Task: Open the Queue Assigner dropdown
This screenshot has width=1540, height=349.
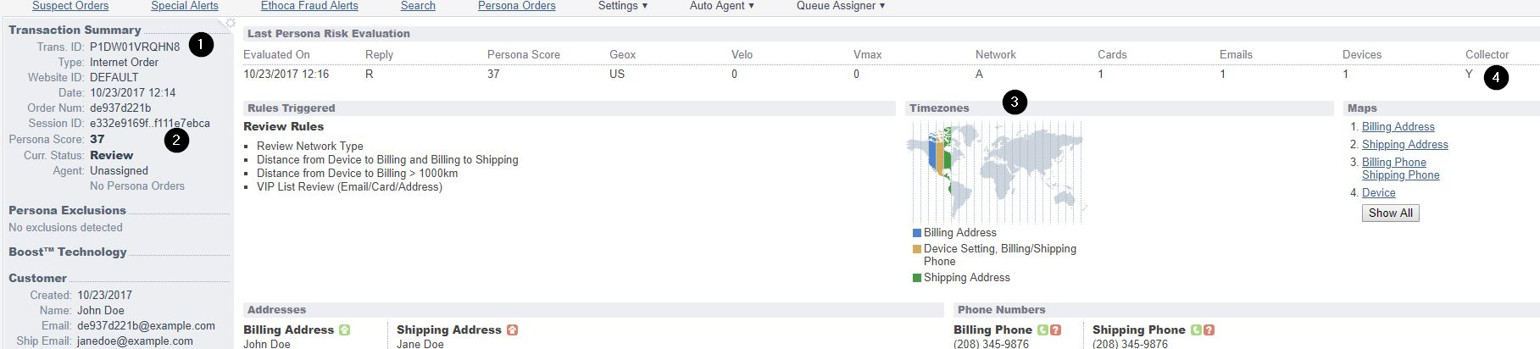Action: [x=841, y=6]
